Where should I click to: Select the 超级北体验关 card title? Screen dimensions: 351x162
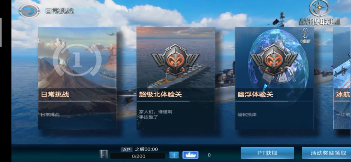160,94
